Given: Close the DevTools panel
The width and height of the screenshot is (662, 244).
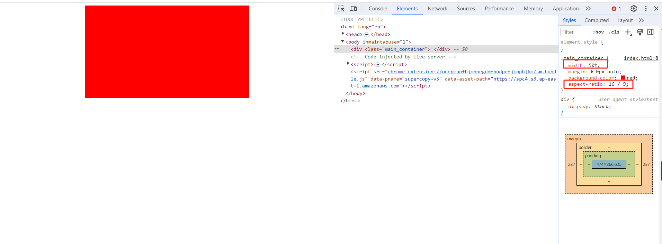Looking at the screenshot, I should pyautogui.click(x=656, y=9).
